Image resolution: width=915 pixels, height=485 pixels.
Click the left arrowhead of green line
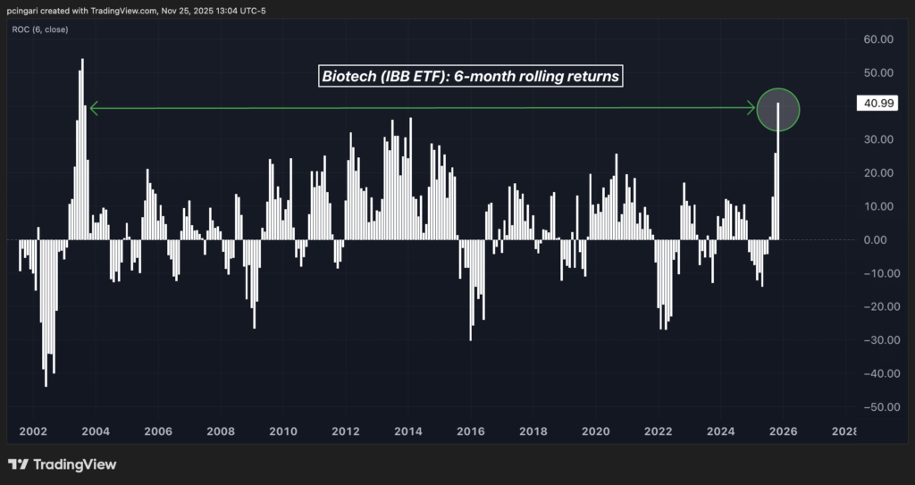point(94,109)
